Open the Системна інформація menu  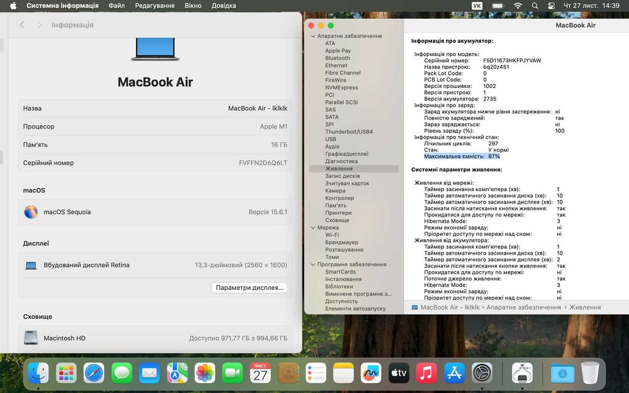coord(62,6)
